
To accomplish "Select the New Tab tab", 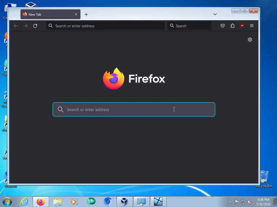I will 50,15.
